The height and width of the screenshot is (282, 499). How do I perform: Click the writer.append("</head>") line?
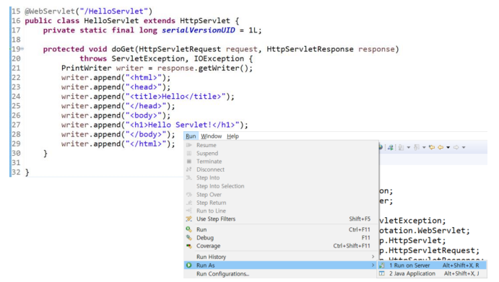click(118, 106)
